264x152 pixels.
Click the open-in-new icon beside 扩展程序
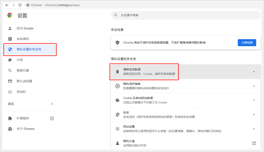[x=52, y=118]
